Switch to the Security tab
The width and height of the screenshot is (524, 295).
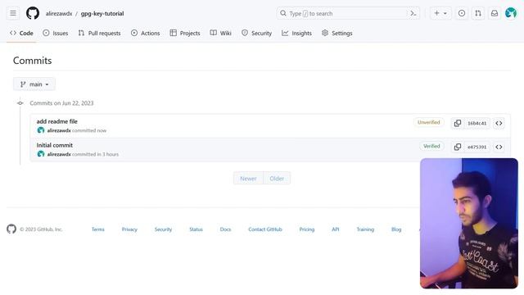(x=256, y=33)
